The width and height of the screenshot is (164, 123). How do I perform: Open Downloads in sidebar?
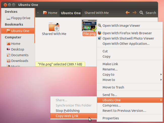tap(18, 61)
